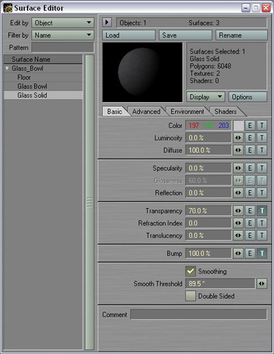Click the Refraction Index envelope E button
The height and width of the screenshot is (354, 274).
click(250, 223)
